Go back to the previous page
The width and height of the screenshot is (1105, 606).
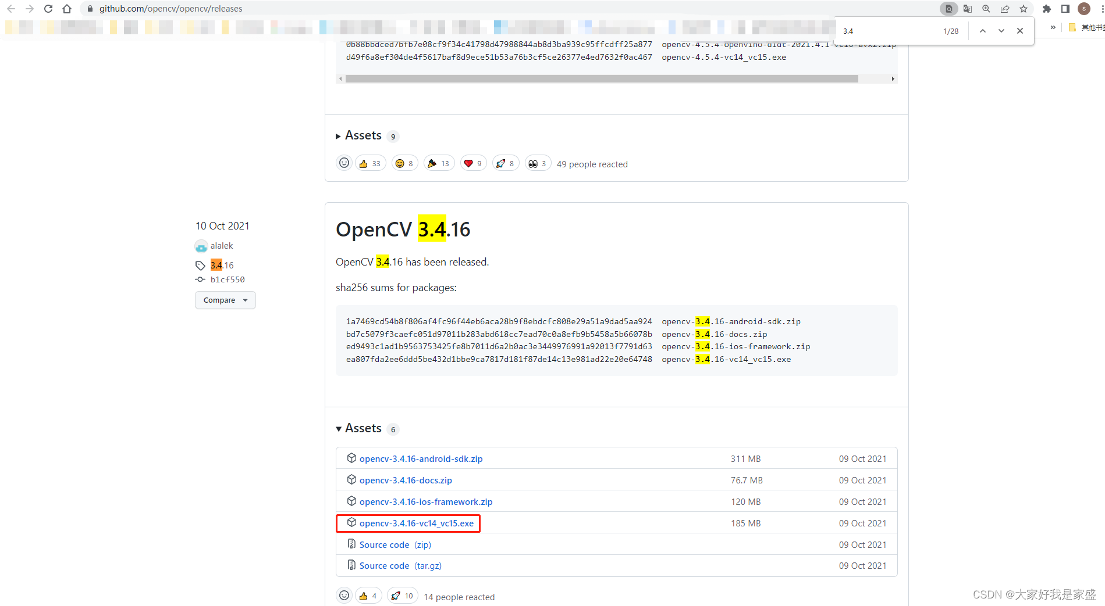pos(11,9)
